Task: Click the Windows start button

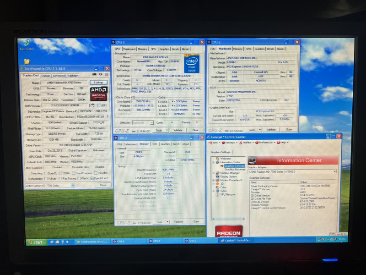Action: pyautogui.click(x=36, y=242)
